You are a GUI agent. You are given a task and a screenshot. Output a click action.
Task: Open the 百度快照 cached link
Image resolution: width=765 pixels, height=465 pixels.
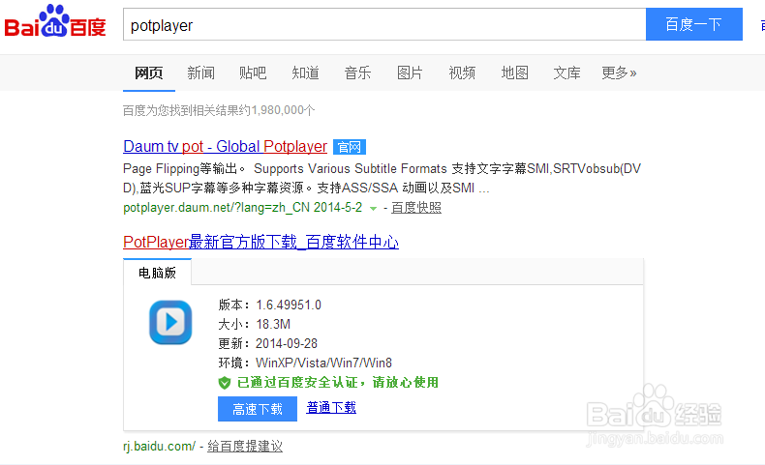416,208
